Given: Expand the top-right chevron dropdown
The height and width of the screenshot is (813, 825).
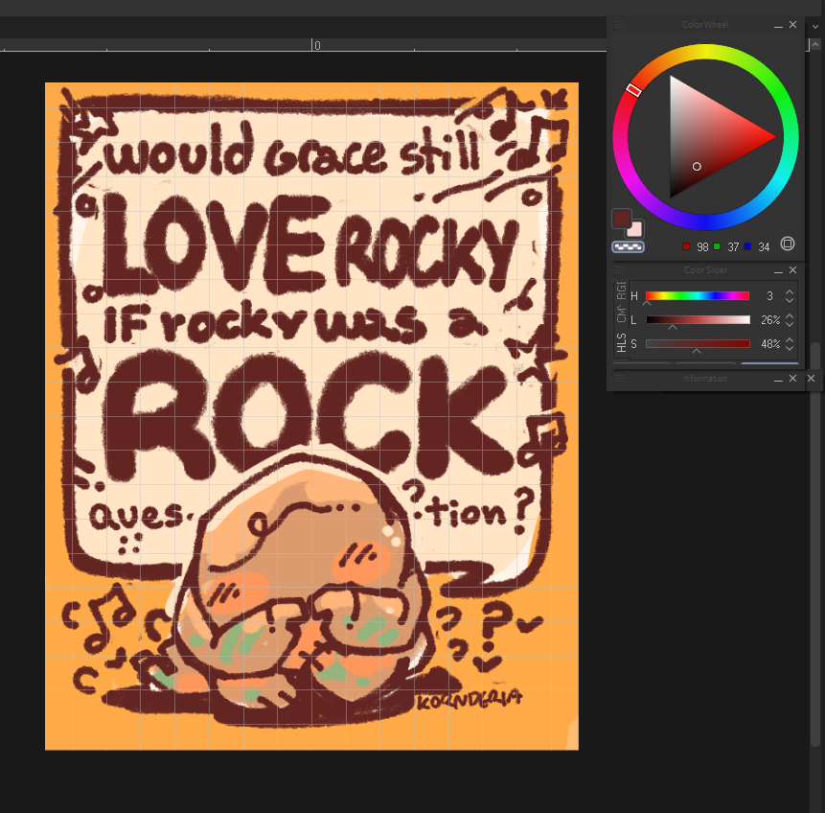Looking at the screenshot, I should [x=815, y=26].
